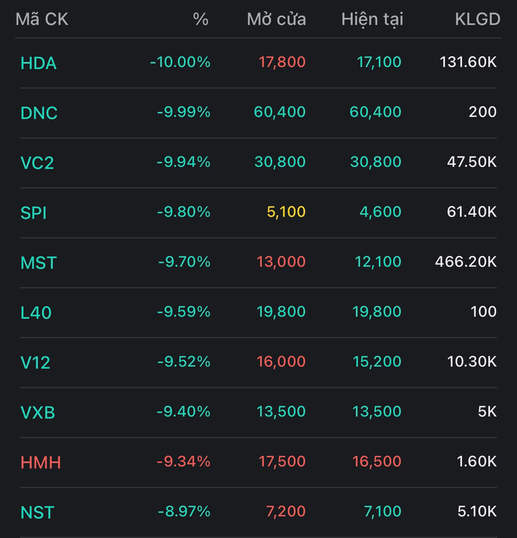
Task: Click HDA's -10.00% change value
Action: (x=180, y=62)
